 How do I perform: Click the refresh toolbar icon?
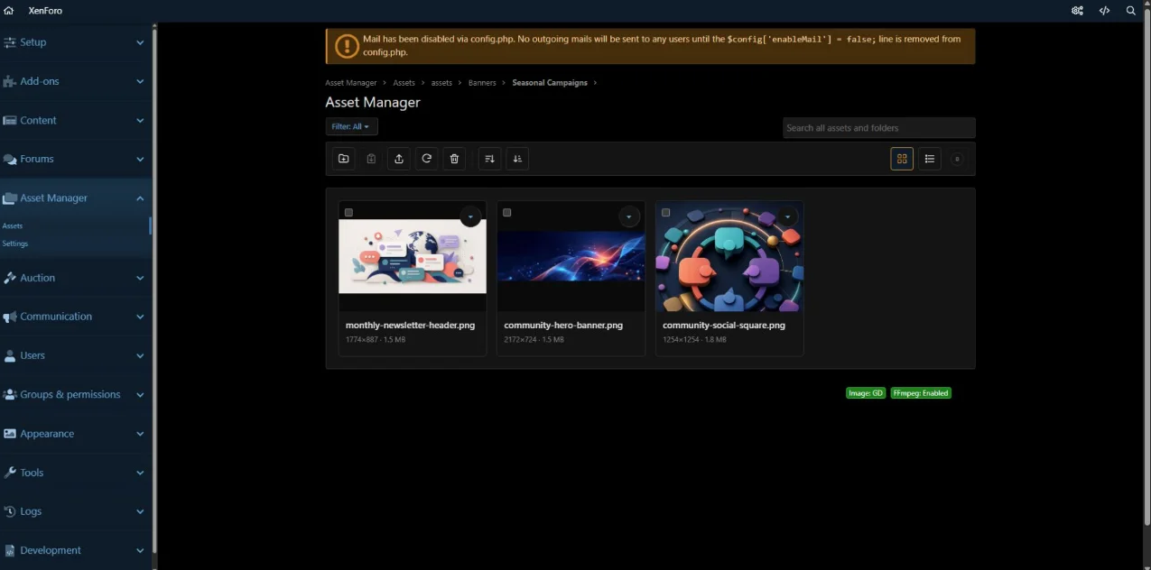(427, 159)
